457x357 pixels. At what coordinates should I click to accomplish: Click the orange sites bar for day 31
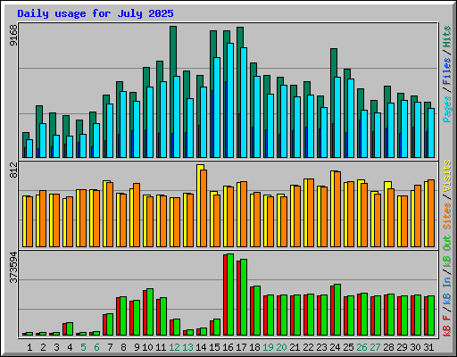tap(431, 213)
